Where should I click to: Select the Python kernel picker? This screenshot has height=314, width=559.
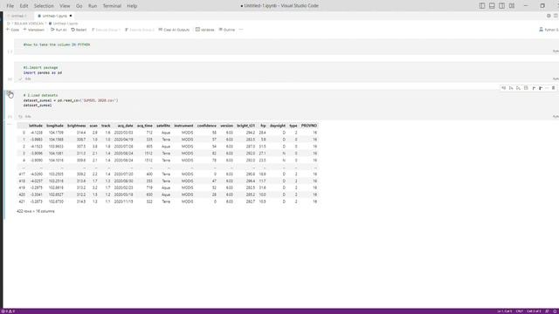point(549,30)
